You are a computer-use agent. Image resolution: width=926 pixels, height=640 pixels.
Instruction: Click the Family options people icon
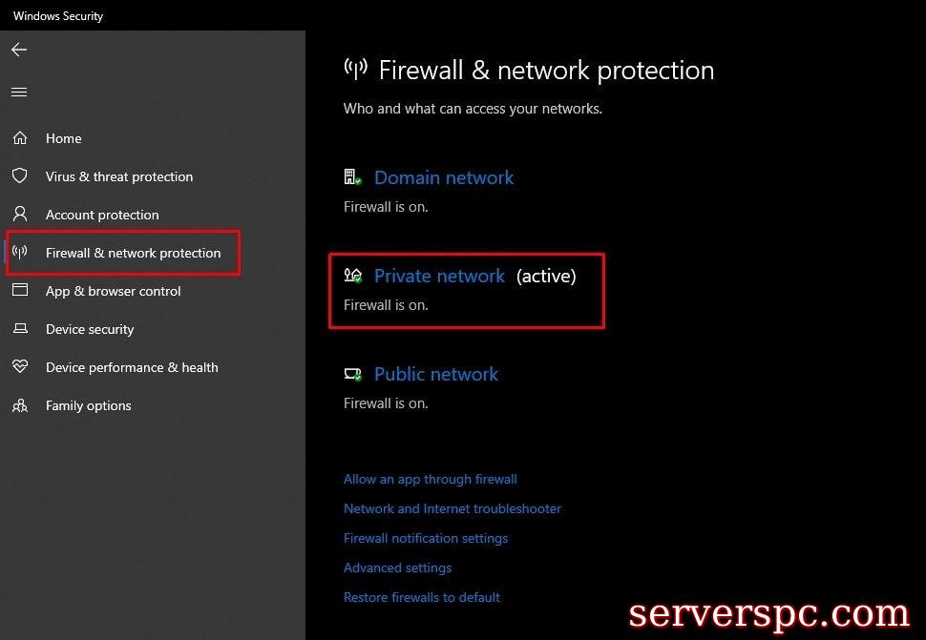20,405
